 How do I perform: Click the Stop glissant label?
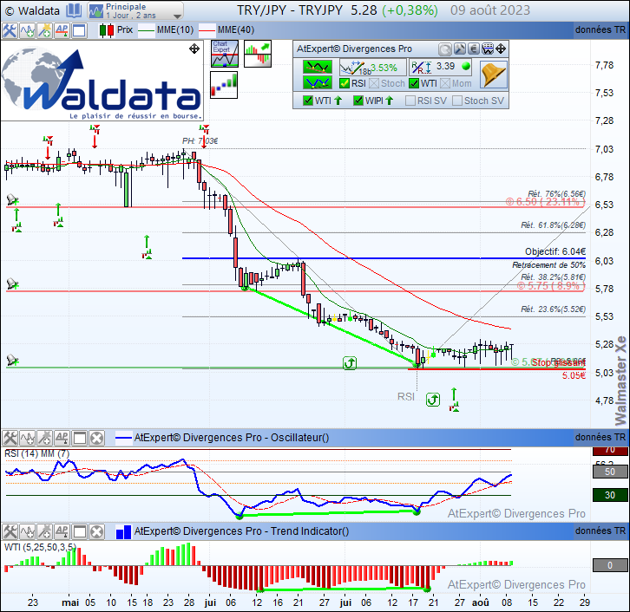click(559, 363)
